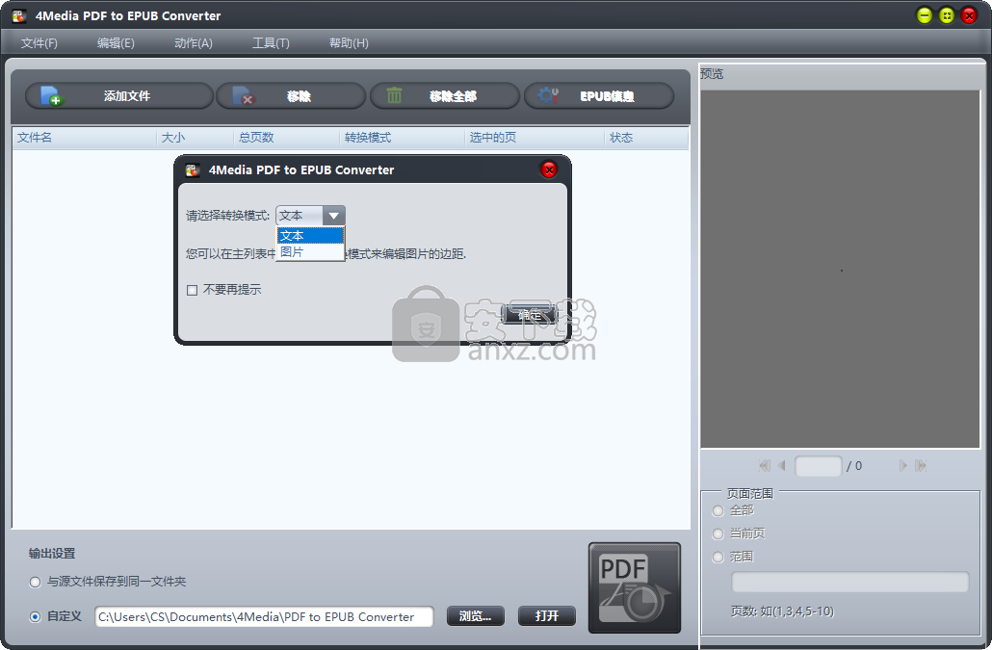This screenshot has height=650, width=992.
Task: Click the 浏览... browse button
Action: point(476,616)
